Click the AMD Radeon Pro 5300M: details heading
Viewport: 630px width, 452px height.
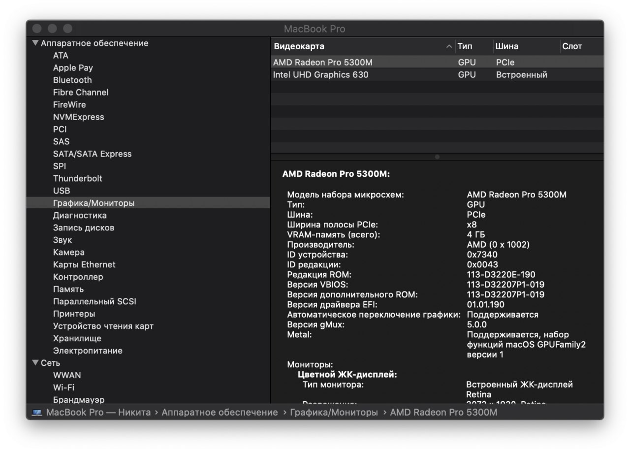336,174
